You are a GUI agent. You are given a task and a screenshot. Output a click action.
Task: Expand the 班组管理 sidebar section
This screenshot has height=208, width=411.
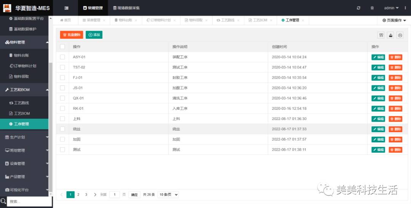pos(24,150)
